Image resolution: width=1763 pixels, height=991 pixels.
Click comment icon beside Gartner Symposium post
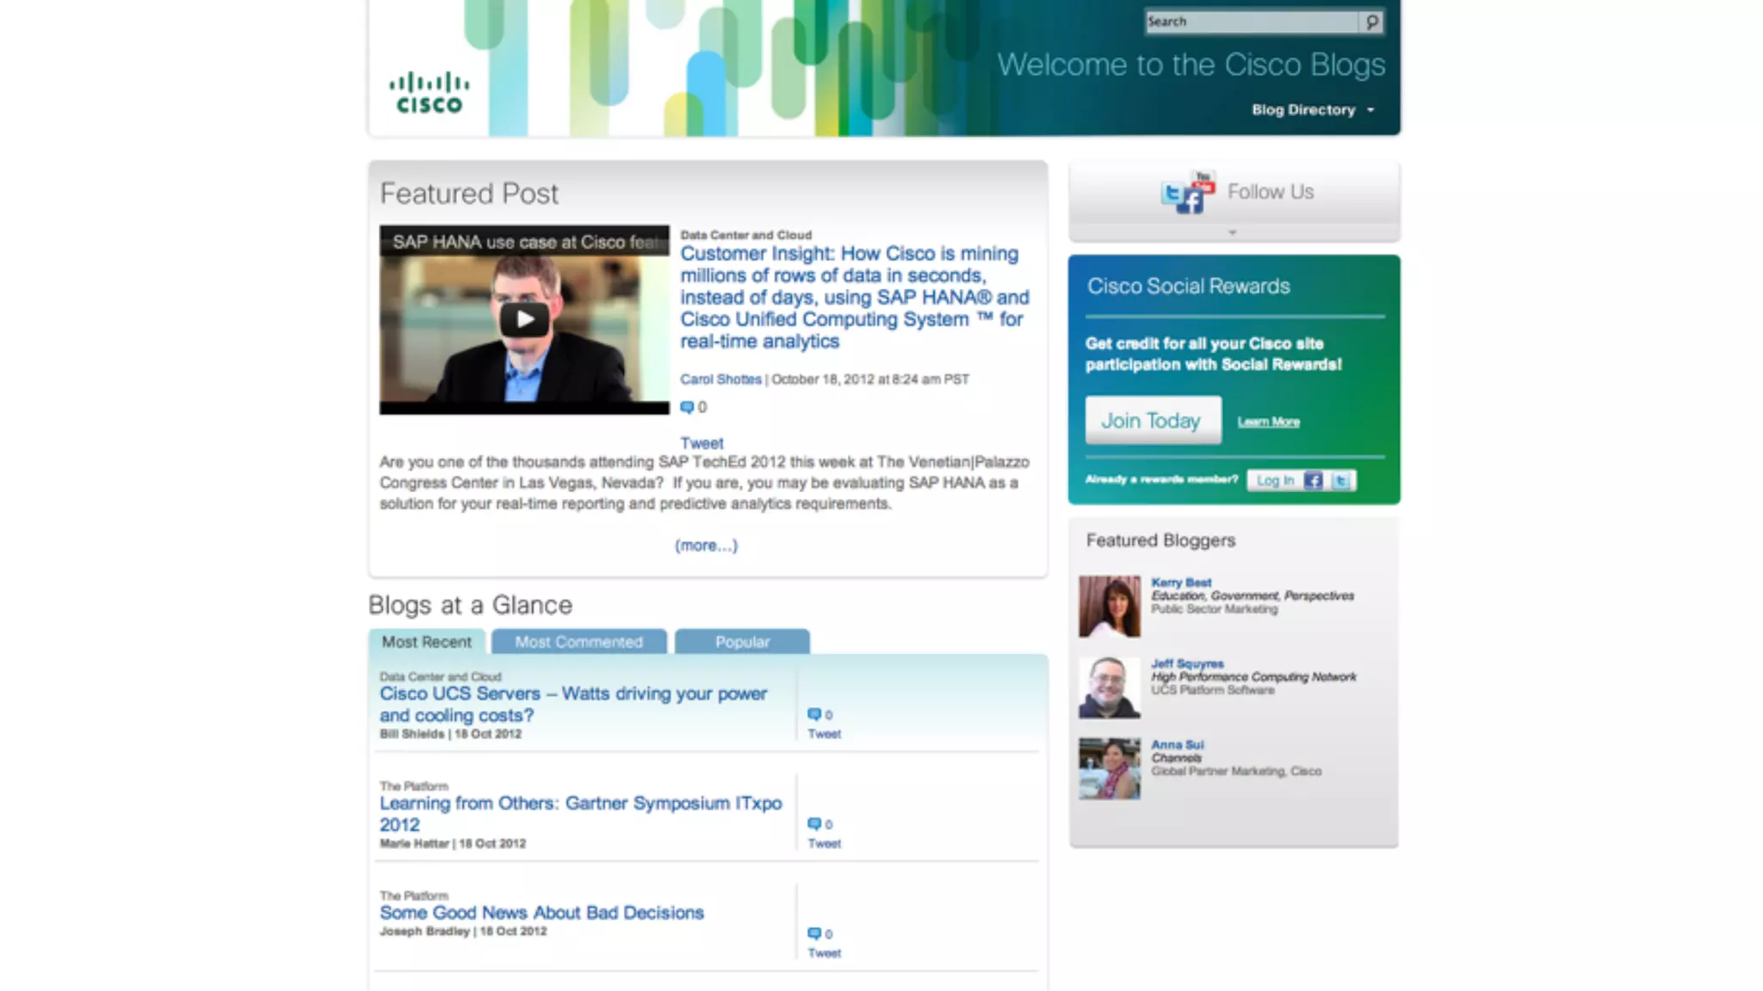coord(813,824)
